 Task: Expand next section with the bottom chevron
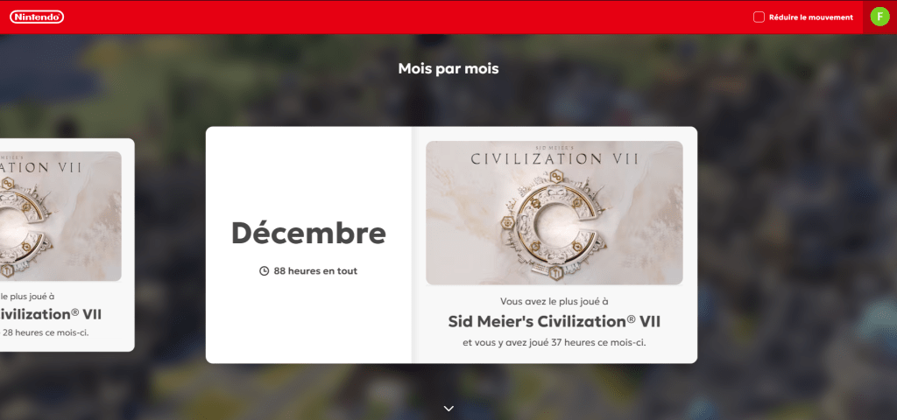coord(448,408)
